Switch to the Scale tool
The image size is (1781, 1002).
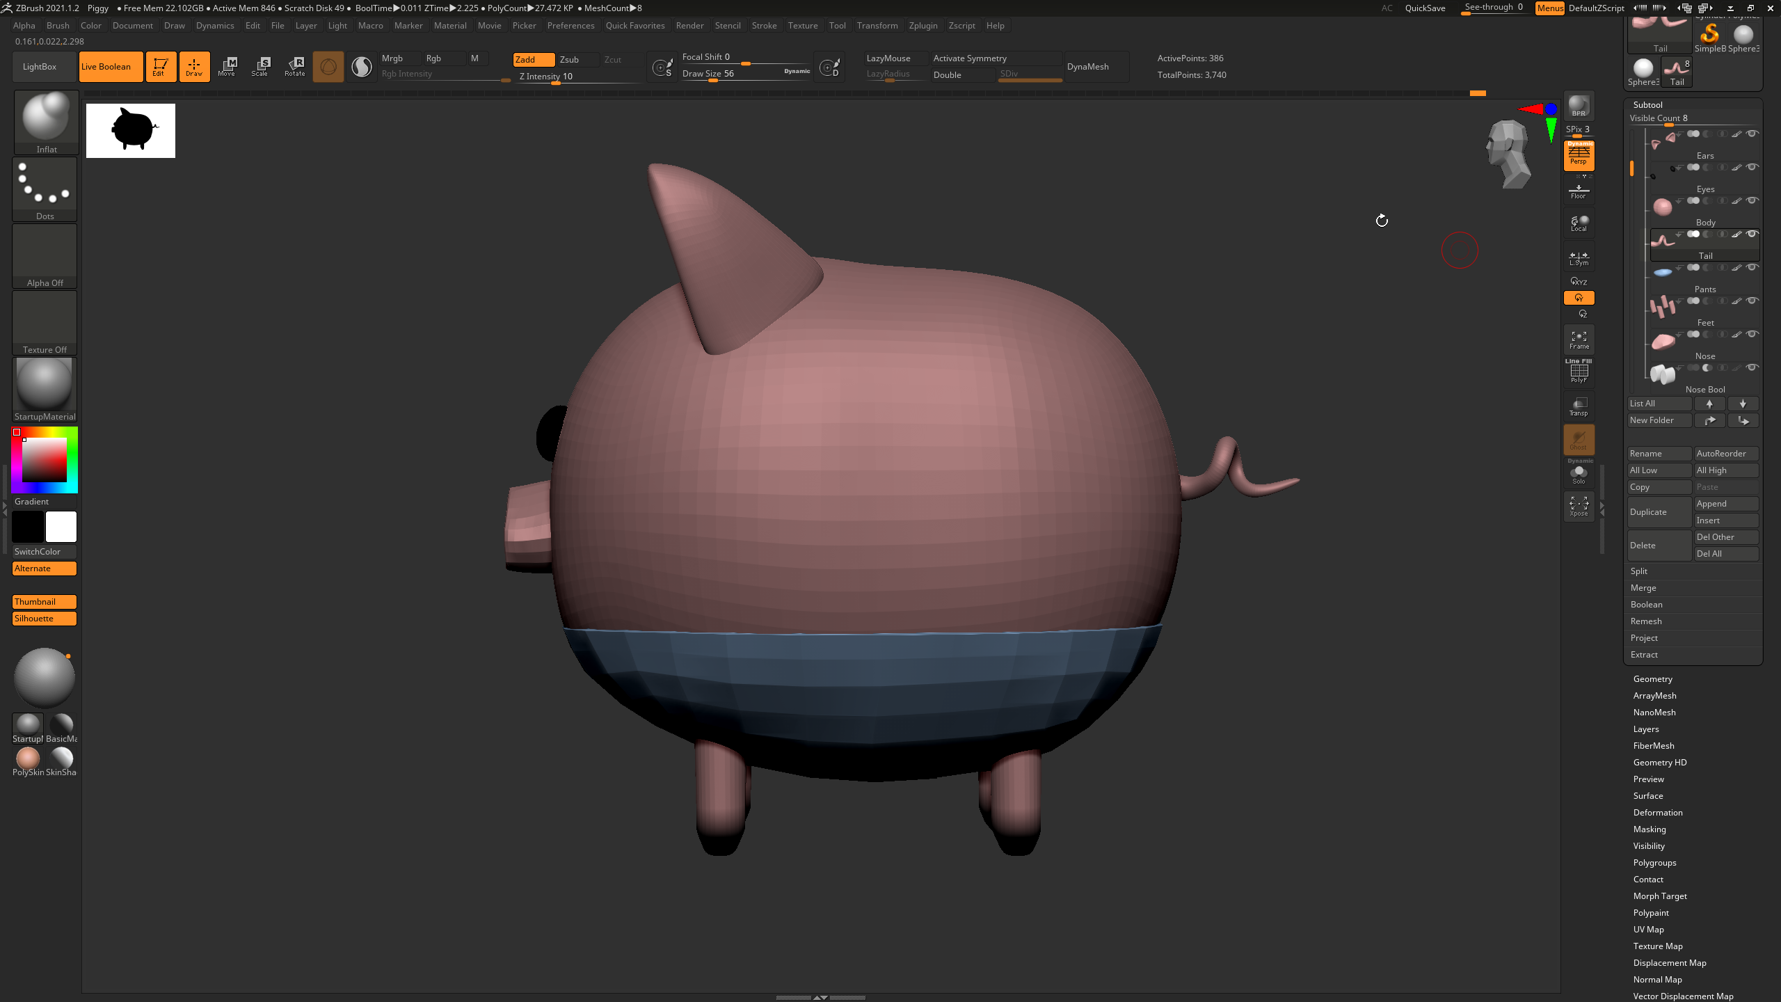coord(260,67)
